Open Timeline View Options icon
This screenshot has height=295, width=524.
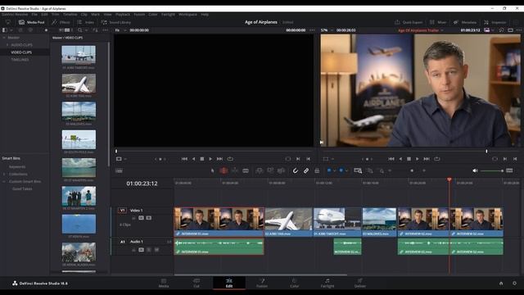(119, 170)
